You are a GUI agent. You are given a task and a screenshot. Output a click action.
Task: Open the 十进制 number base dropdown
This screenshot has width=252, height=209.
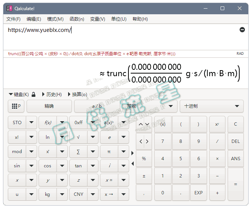coord(212,106)
